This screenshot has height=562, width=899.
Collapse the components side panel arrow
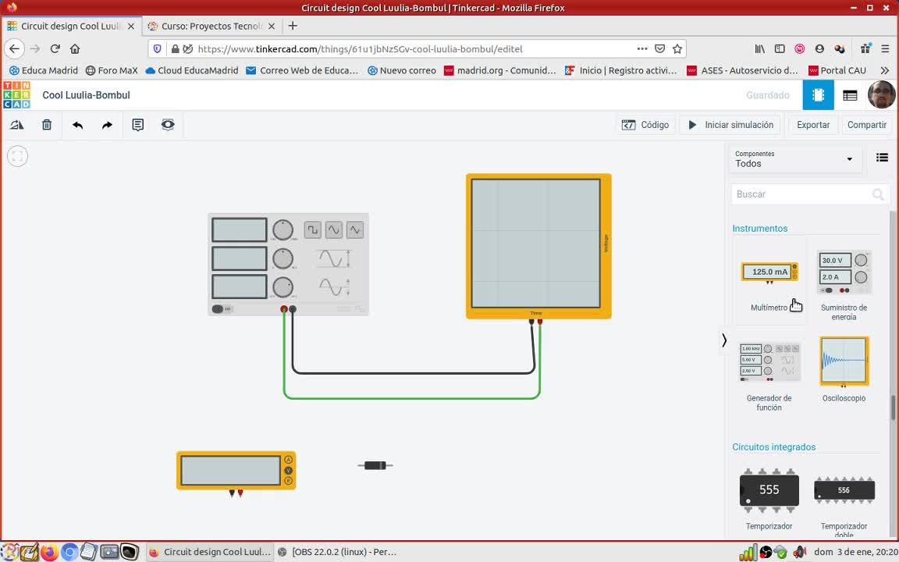(x=724, y=340)
